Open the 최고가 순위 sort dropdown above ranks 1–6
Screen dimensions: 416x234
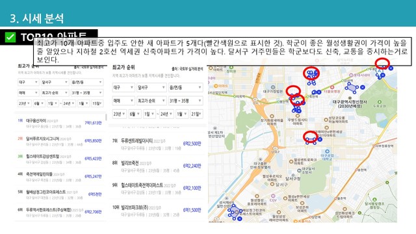click(55, 93)
